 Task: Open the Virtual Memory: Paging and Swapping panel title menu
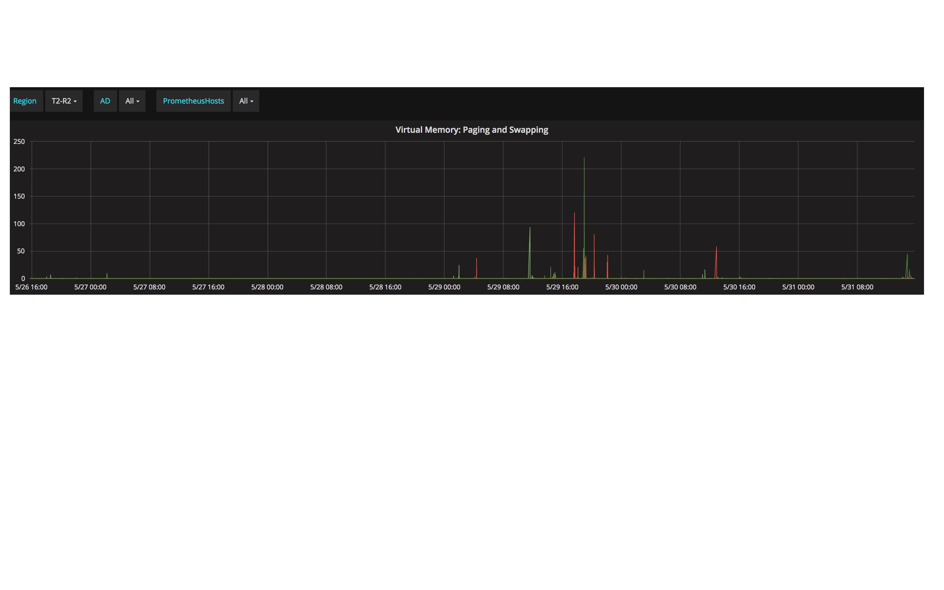pos(471,130)
